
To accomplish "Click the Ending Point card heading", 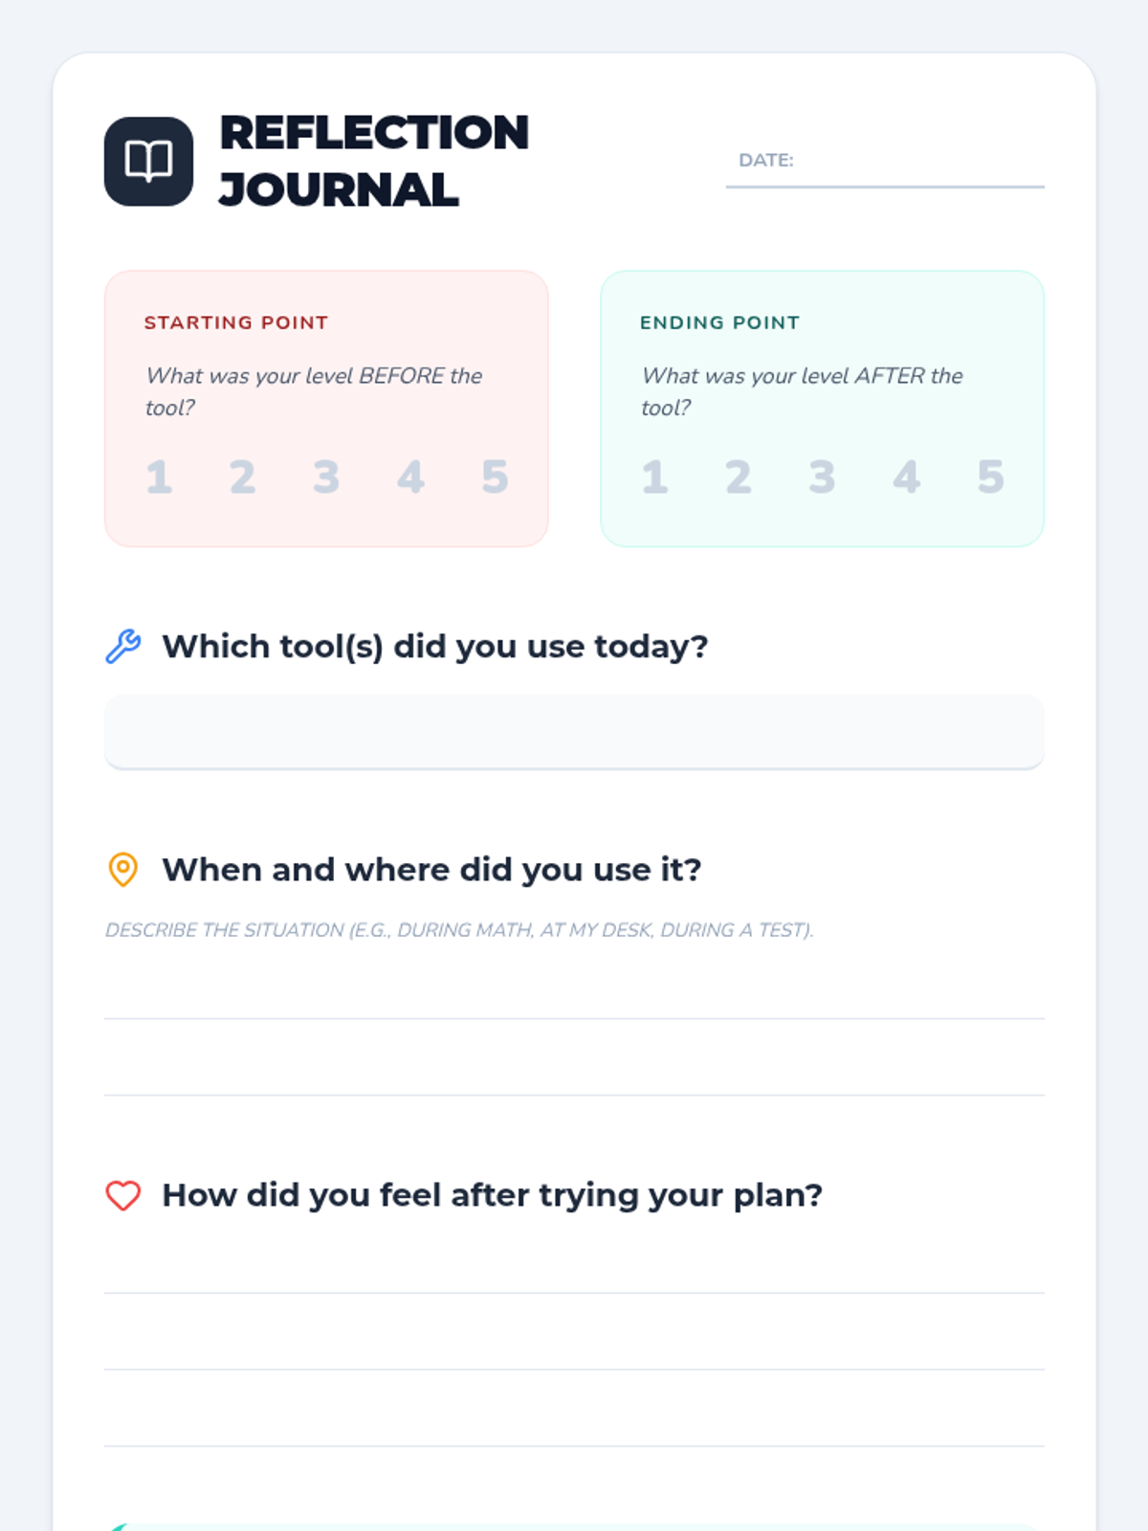I will coord(719,322).
